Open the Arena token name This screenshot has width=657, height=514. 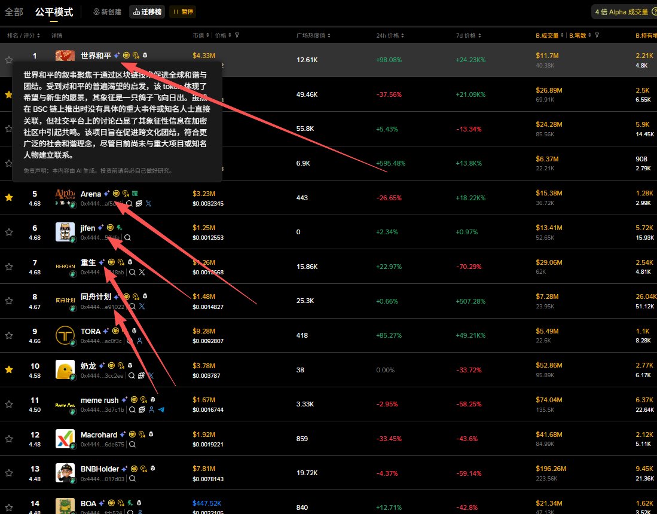tap(90, 194)
